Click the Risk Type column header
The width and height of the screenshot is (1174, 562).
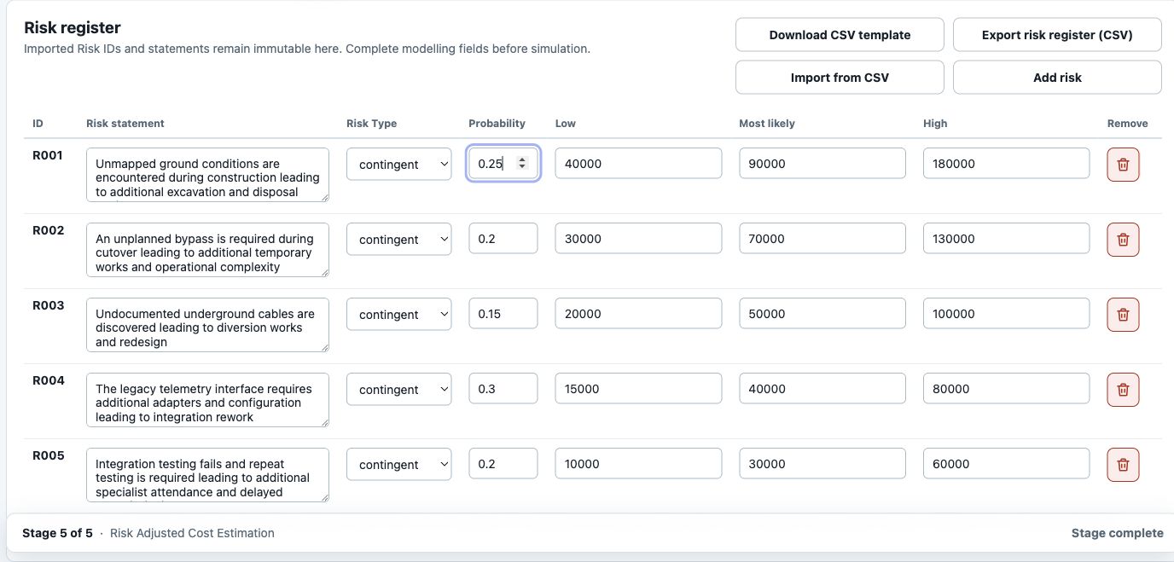click(x=372, y=124)
